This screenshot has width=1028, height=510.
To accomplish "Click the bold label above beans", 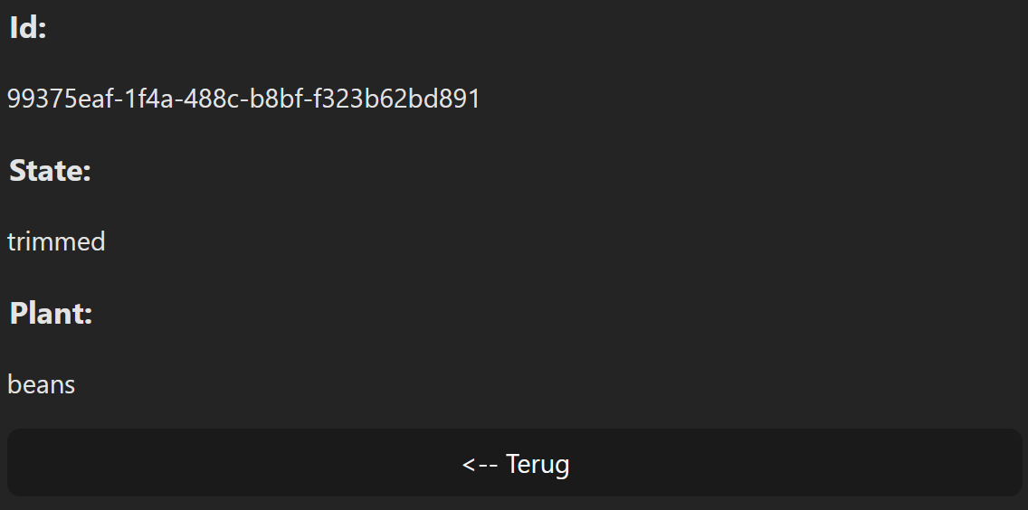I will tap(52, 314).
